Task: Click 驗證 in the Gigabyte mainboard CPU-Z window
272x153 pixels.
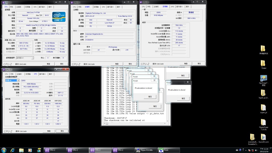Action: 117,64
